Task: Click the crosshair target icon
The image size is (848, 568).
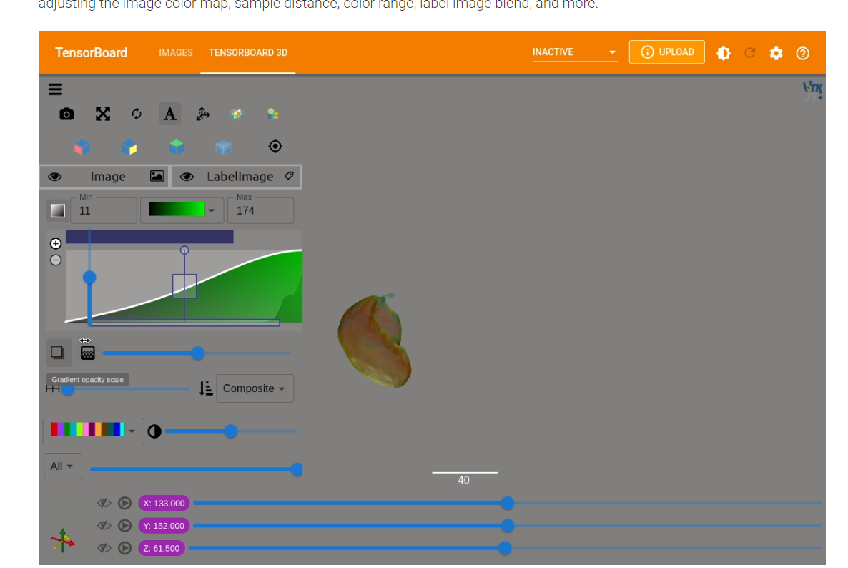Action: pyautogui.click(x=275, y=145)
